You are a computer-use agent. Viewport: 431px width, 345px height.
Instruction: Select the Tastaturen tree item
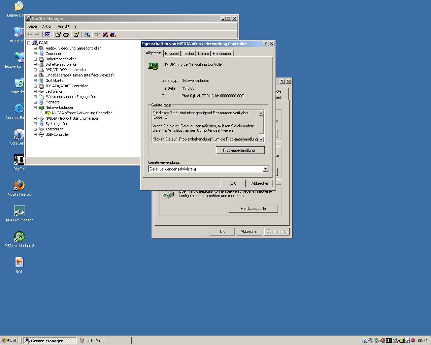55,129
